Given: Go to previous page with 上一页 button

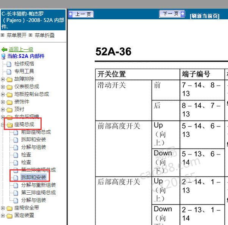Looking at the screenshot, I should [x=81, y=14].
